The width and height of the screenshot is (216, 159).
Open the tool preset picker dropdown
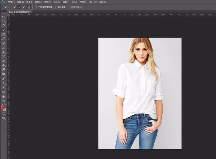(5, 7)
